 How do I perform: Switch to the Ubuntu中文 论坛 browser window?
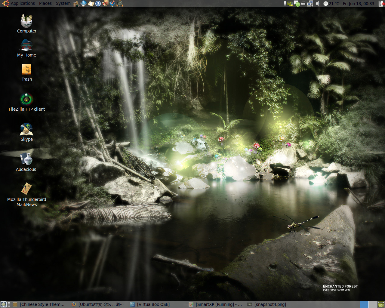tap(98, 304)
